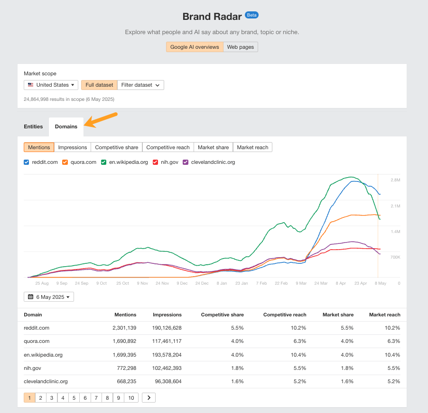Toggle the nih.gov checkbox off
Screen dimensions: 428x413
156,162
